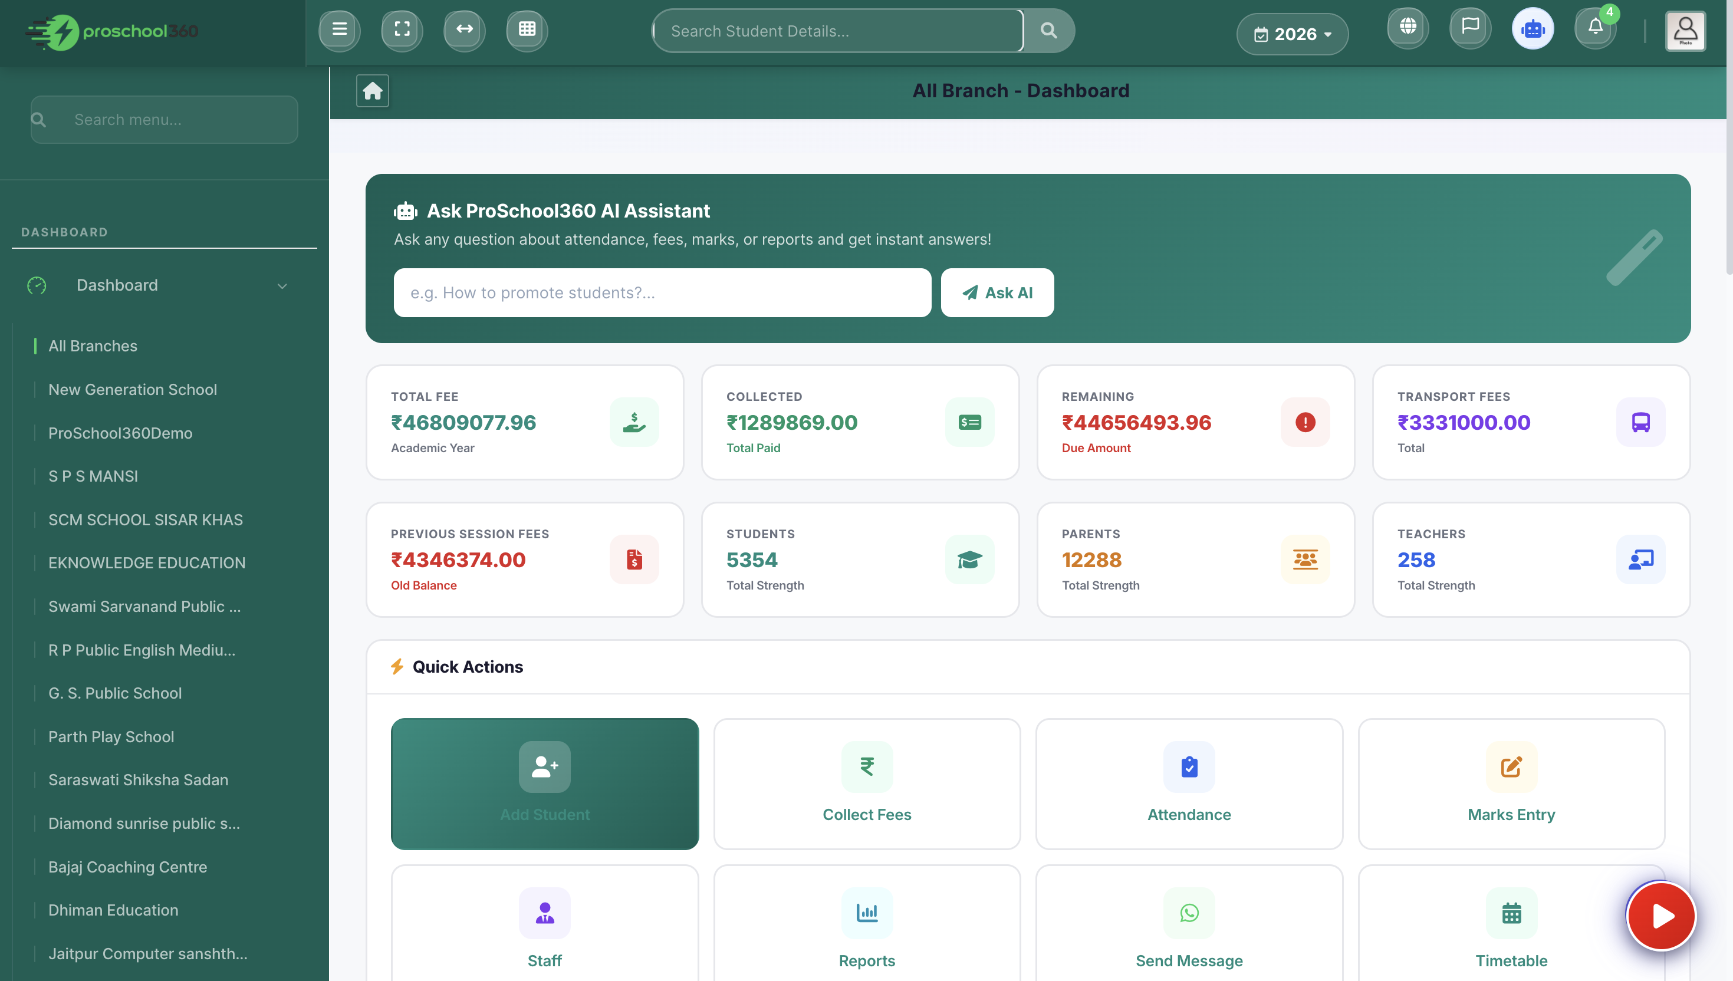Open Diamond sunrise public school branch
This screenshot has width=1733, height=981.
click(144, 824)
